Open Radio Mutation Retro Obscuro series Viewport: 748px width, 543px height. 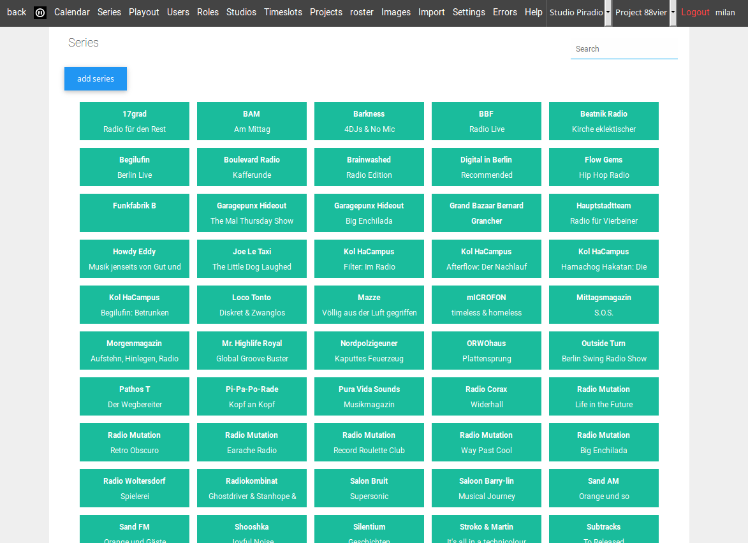click(135, 442)
